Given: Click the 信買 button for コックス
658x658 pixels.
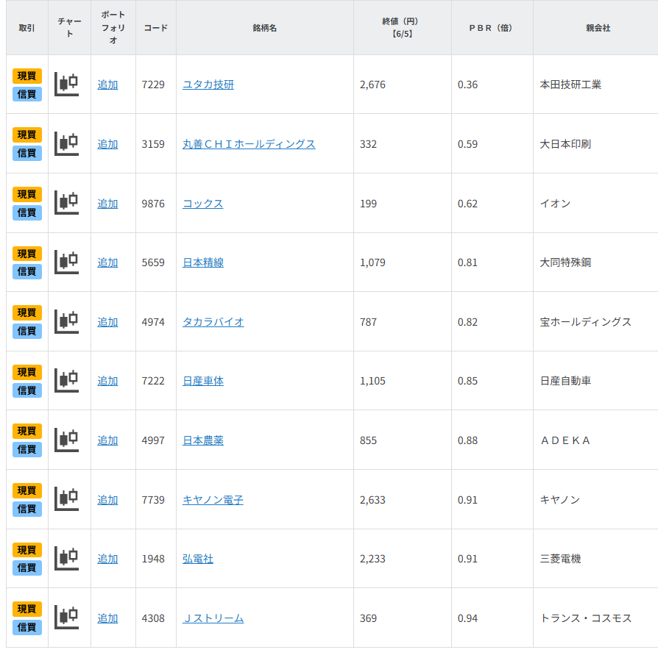Looking at the screenshot, I should pos(27,212).
